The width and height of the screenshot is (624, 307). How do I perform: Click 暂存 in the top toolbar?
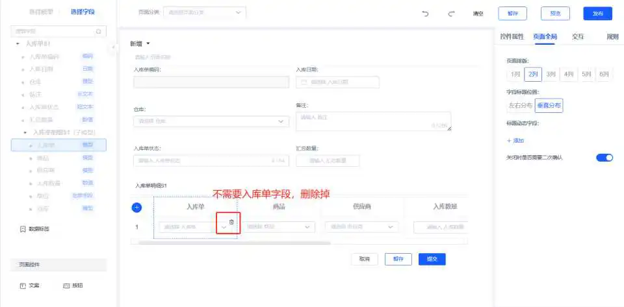[513, 14]
